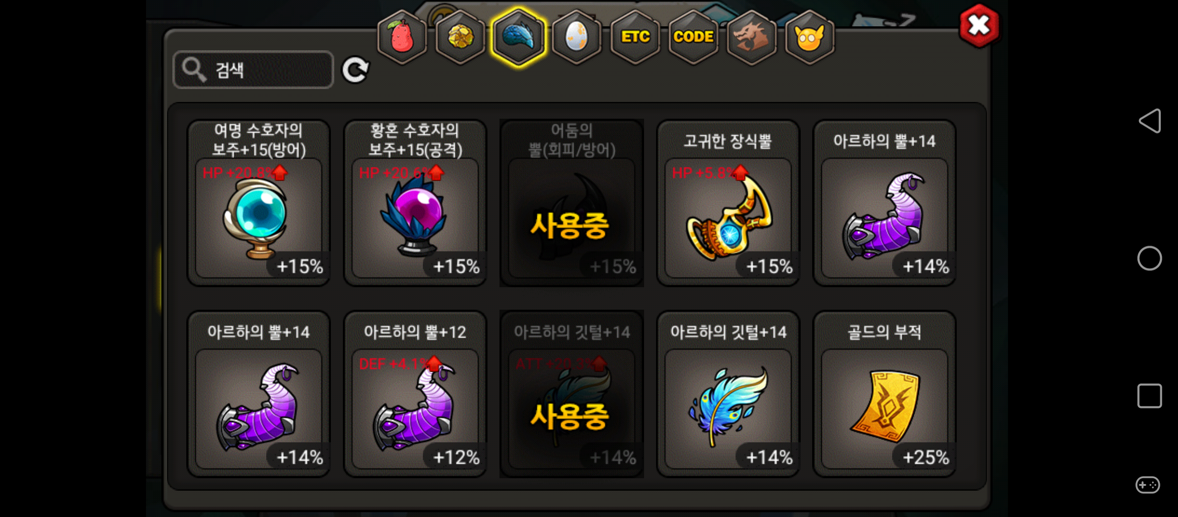Click the refresh arrow next to search
The width and height of the screenshot is (1178, 517).
(355, 70)
